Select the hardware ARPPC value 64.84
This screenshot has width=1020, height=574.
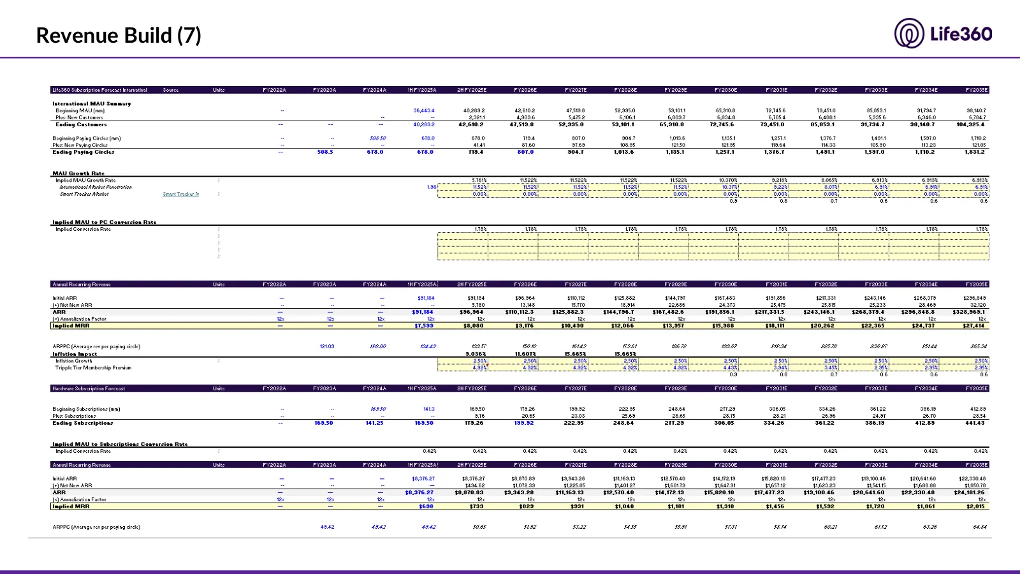pyautogui.click(x=980, y=527)
